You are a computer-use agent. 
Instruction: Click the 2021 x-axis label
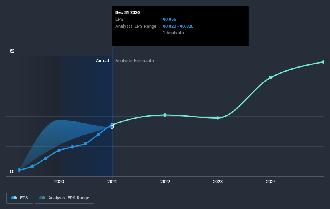[x=112, y=182]
